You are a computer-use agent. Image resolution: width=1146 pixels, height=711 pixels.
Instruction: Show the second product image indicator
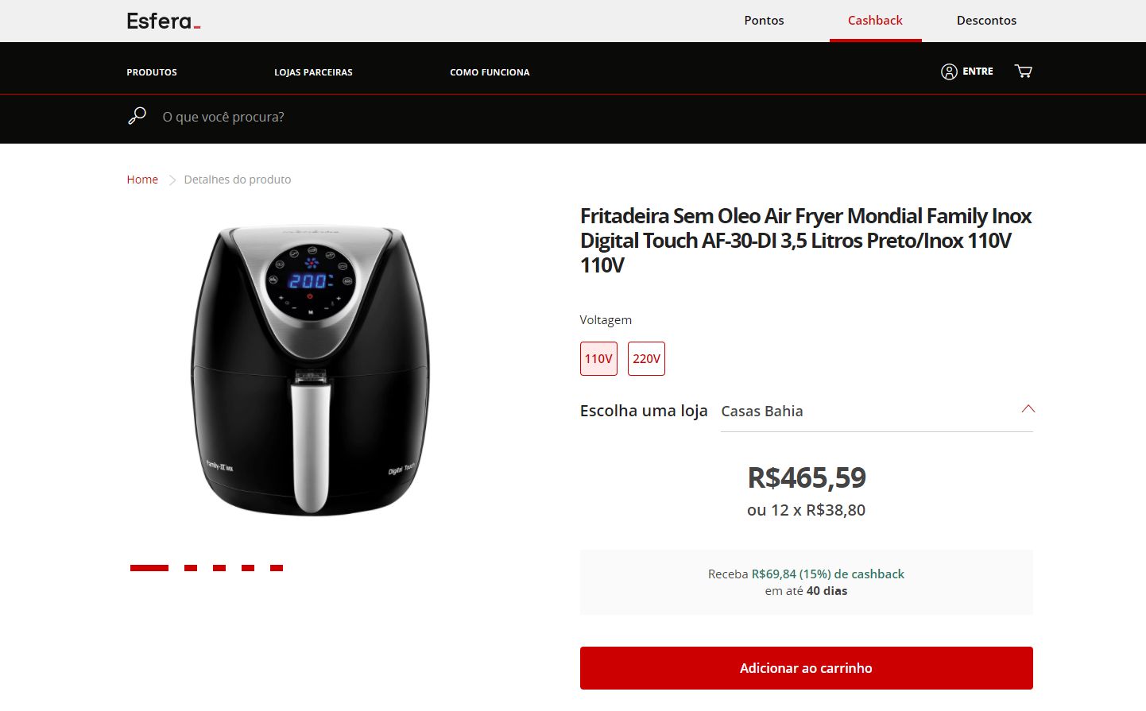[x=191, y=568]
